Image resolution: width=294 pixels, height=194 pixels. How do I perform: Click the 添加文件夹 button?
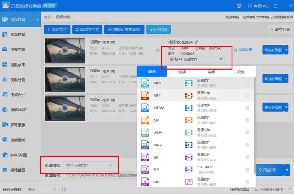coord(87,30)
